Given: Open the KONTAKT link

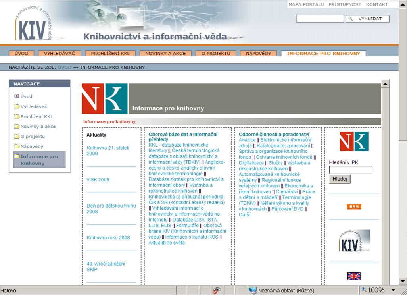Looking at the screenshot, I should pyautogui.click(x=377, y=4).
